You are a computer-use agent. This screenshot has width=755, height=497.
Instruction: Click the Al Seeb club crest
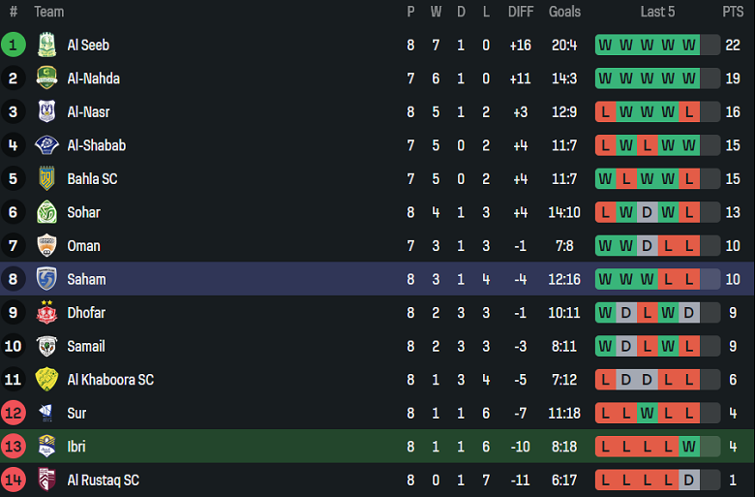click(46, 45)
